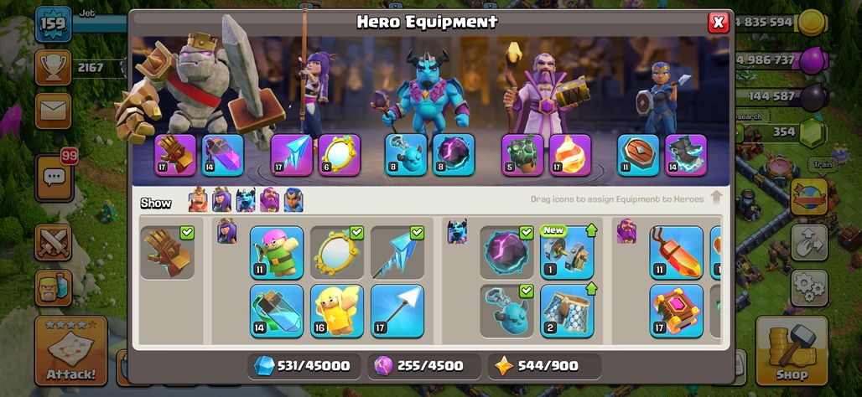The height and width of the screenshot is (397, 862).
Task: Select the level 11 Life Gem equipment
Action: point(676,253)
